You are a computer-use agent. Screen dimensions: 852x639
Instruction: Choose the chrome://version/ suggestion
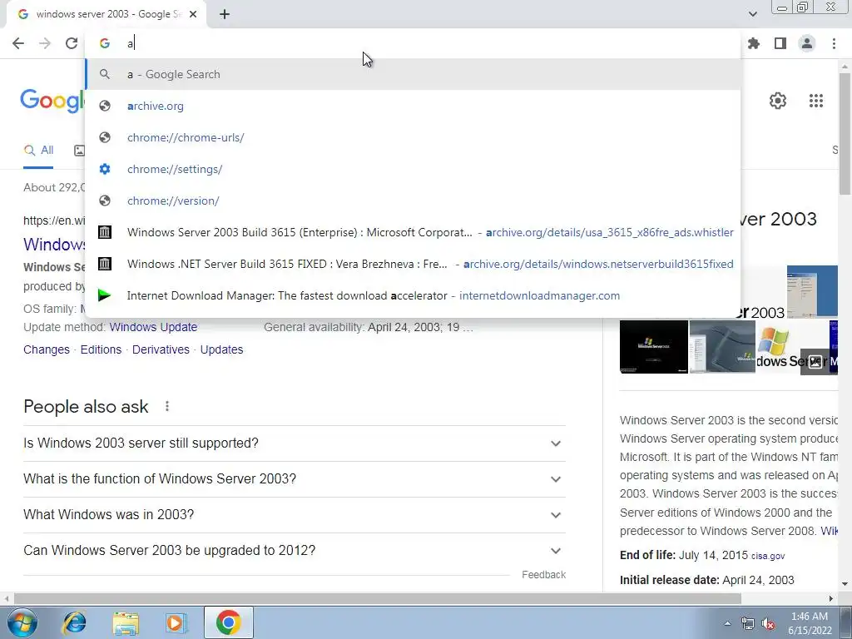pyautogui.click(x=413, y=201)
